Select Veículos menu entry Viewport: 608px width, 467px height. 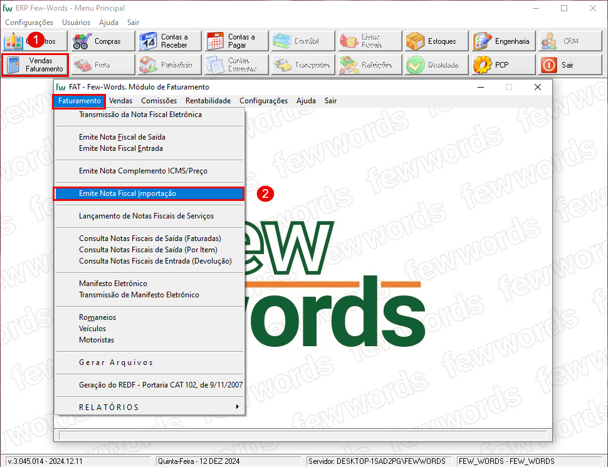coord(149,329)
